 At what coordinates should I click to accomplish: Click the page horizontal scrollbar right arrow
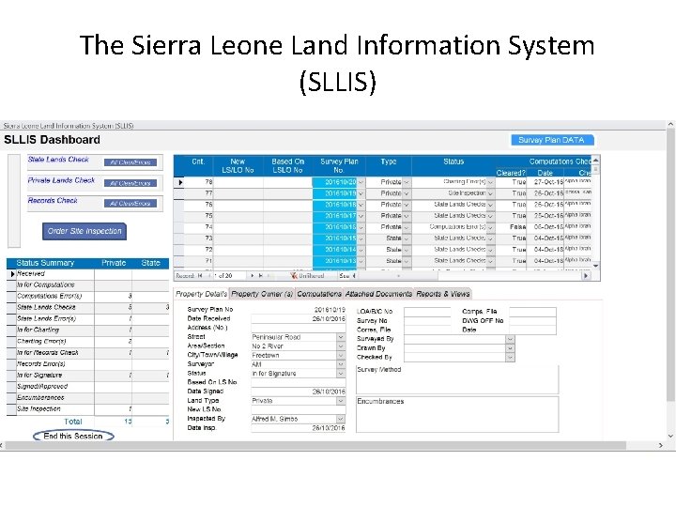660,445
